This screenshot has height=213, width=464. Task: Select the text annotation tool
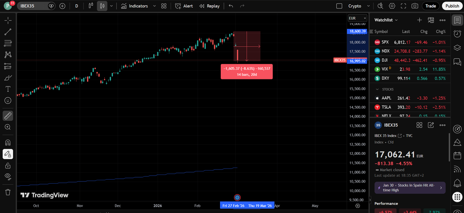click(x=8, y=89)
